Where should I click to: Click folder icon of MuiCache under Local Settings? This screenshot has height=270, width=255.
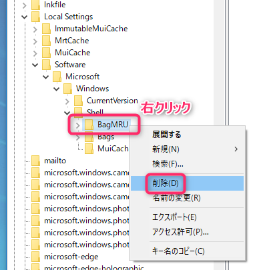[46, 53]
